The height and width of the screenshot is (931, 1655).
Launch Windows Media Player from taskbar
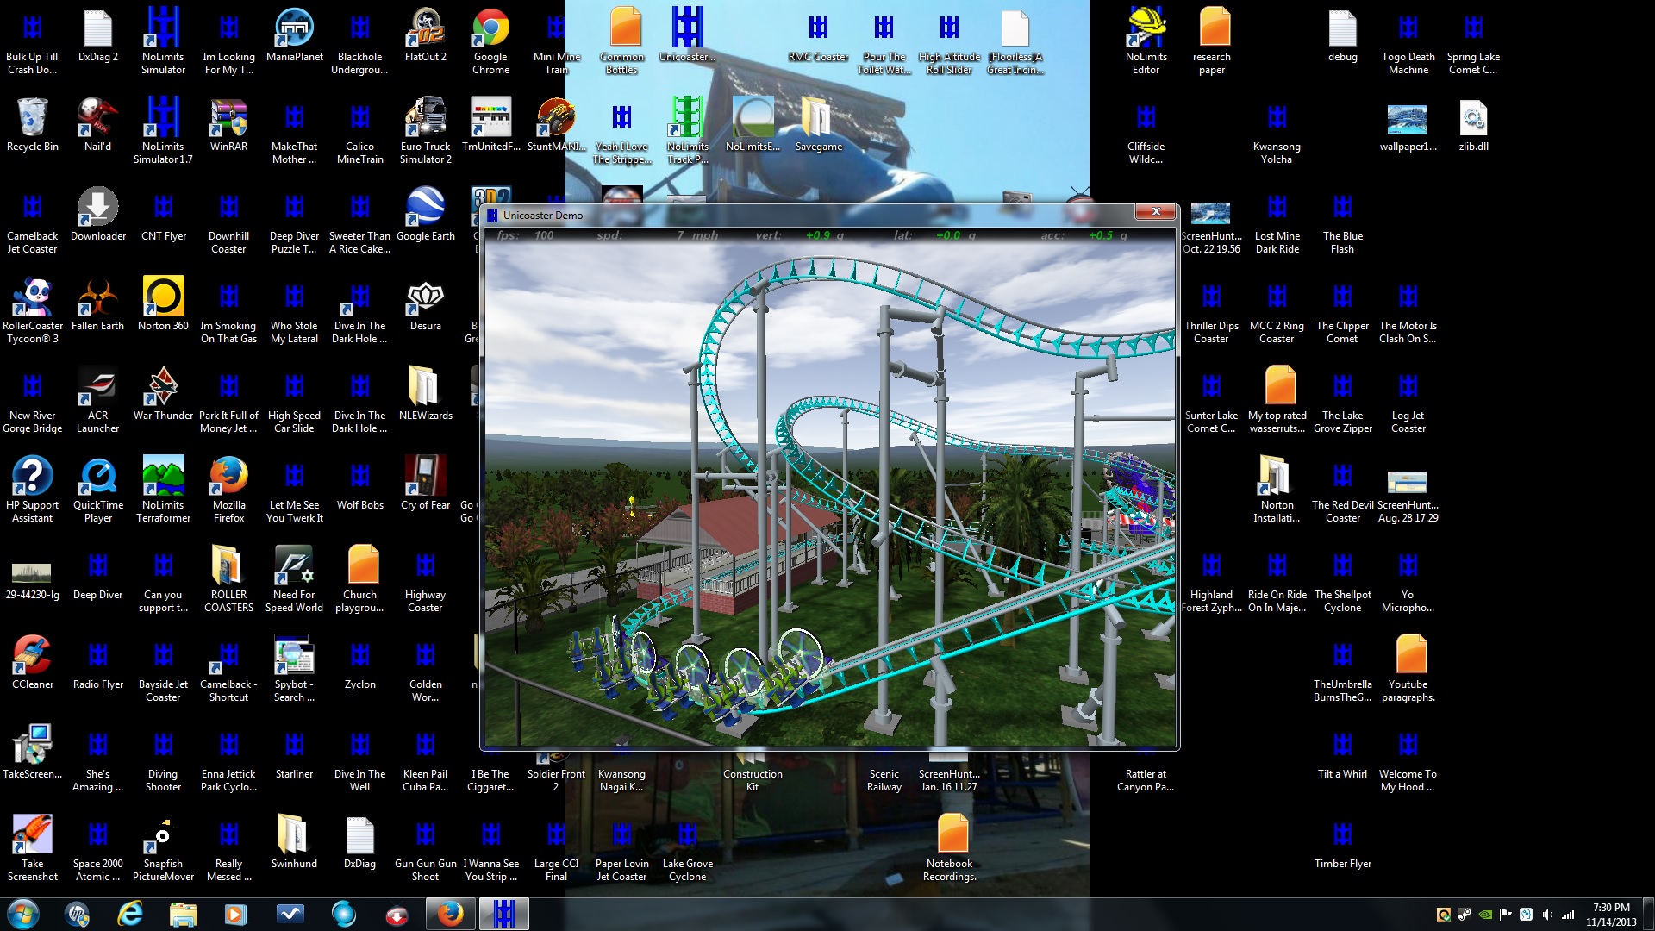point(237,914)
